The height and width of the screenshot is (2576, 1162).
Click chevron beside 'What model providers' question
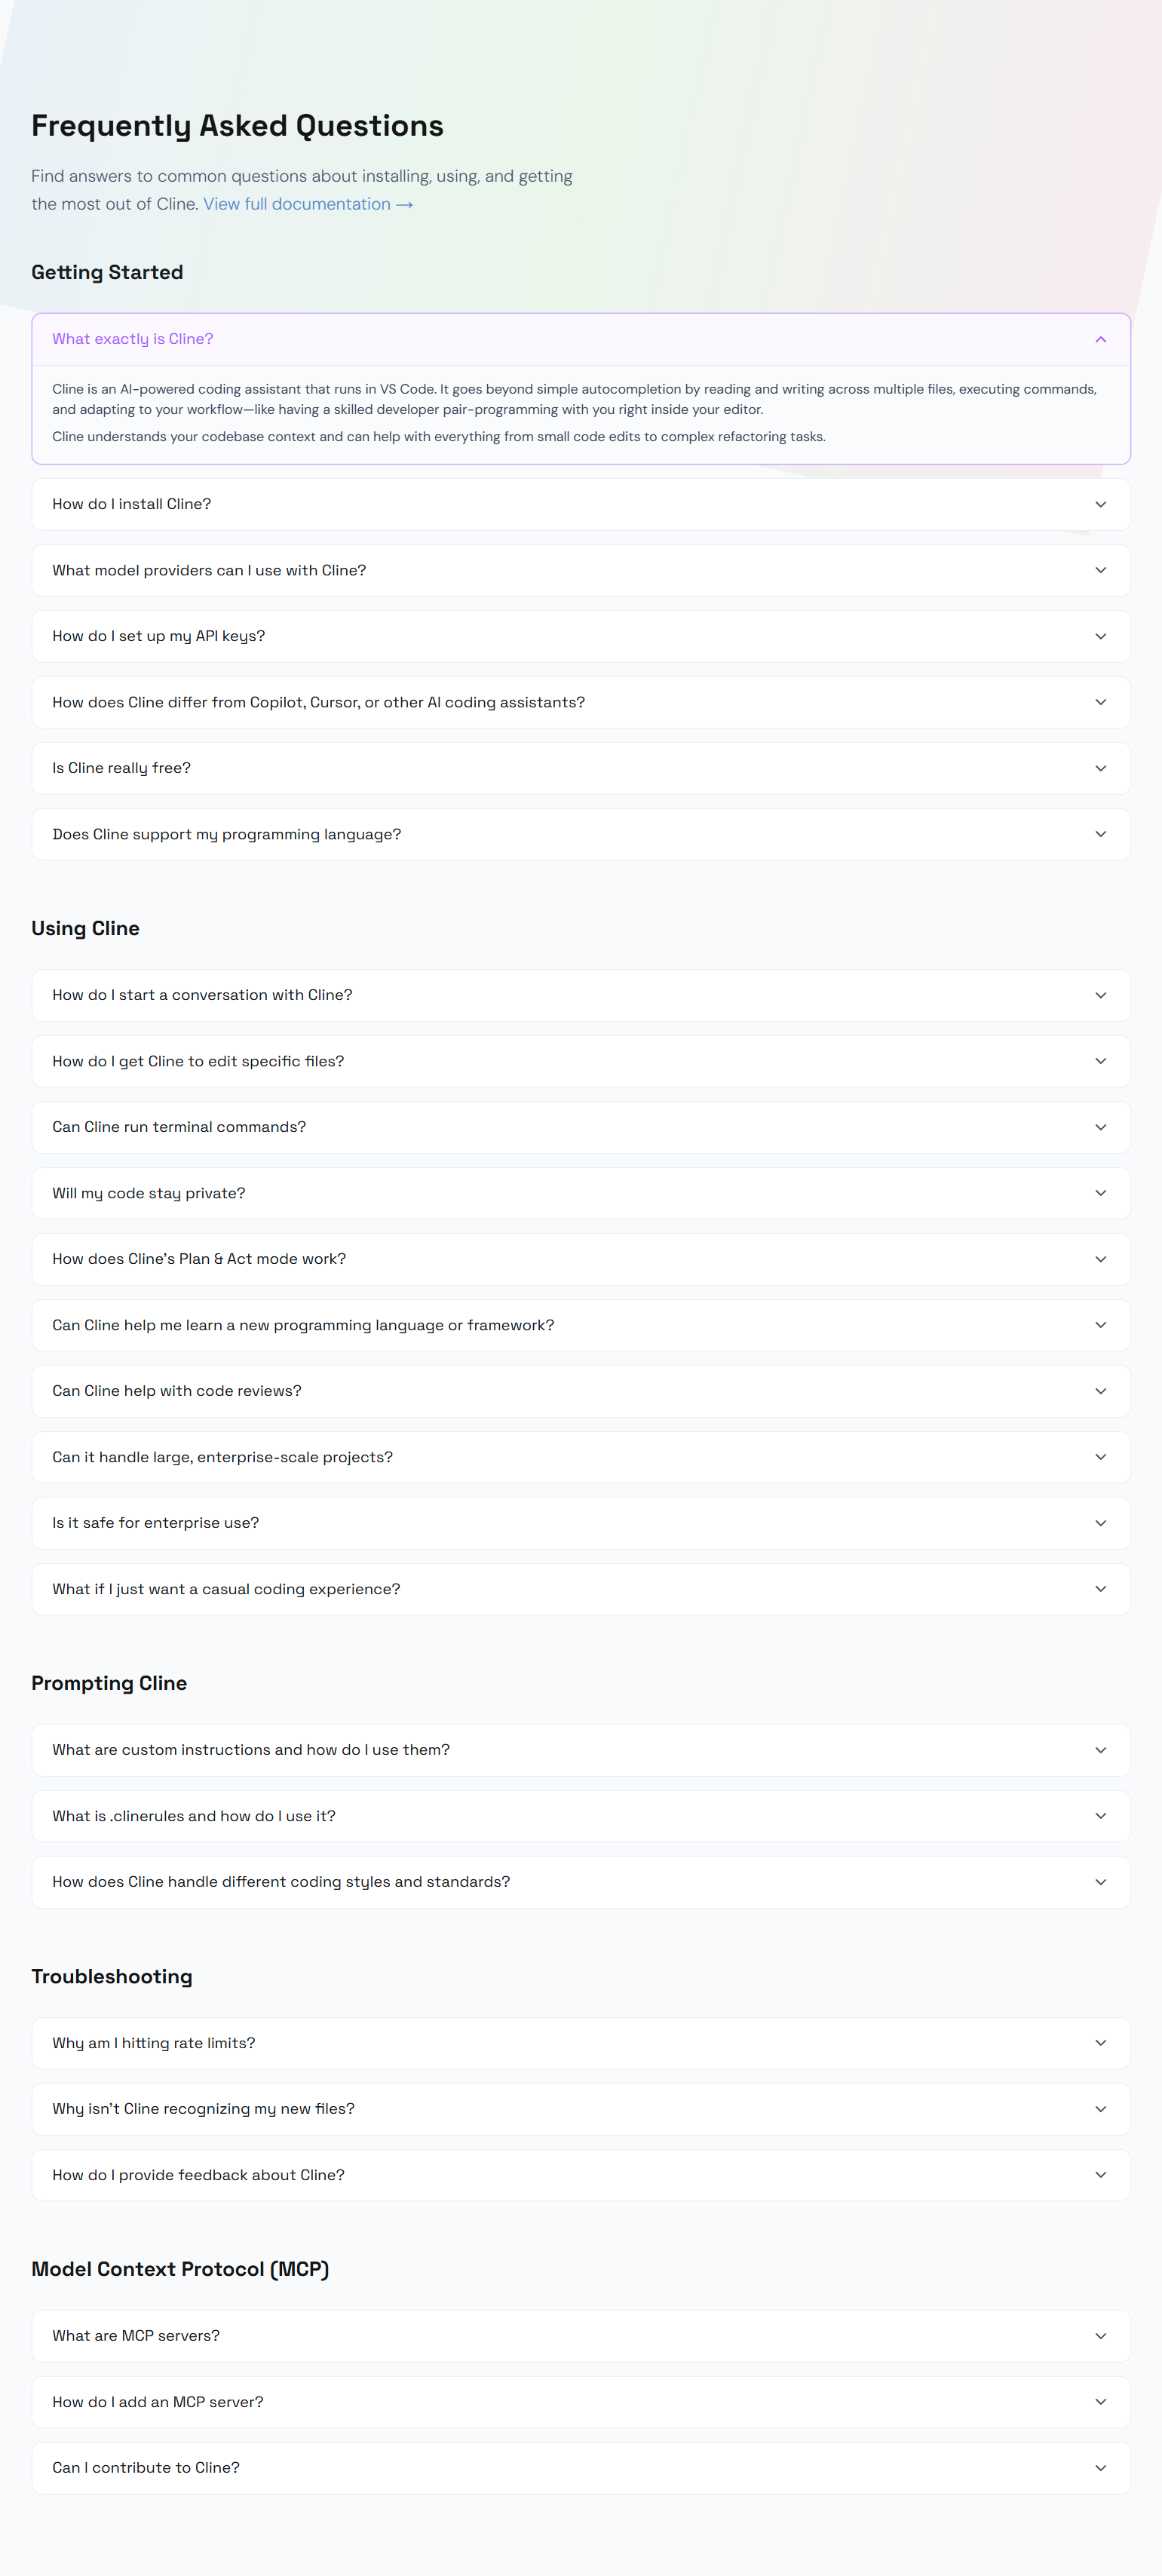(x=1100, y=570)
